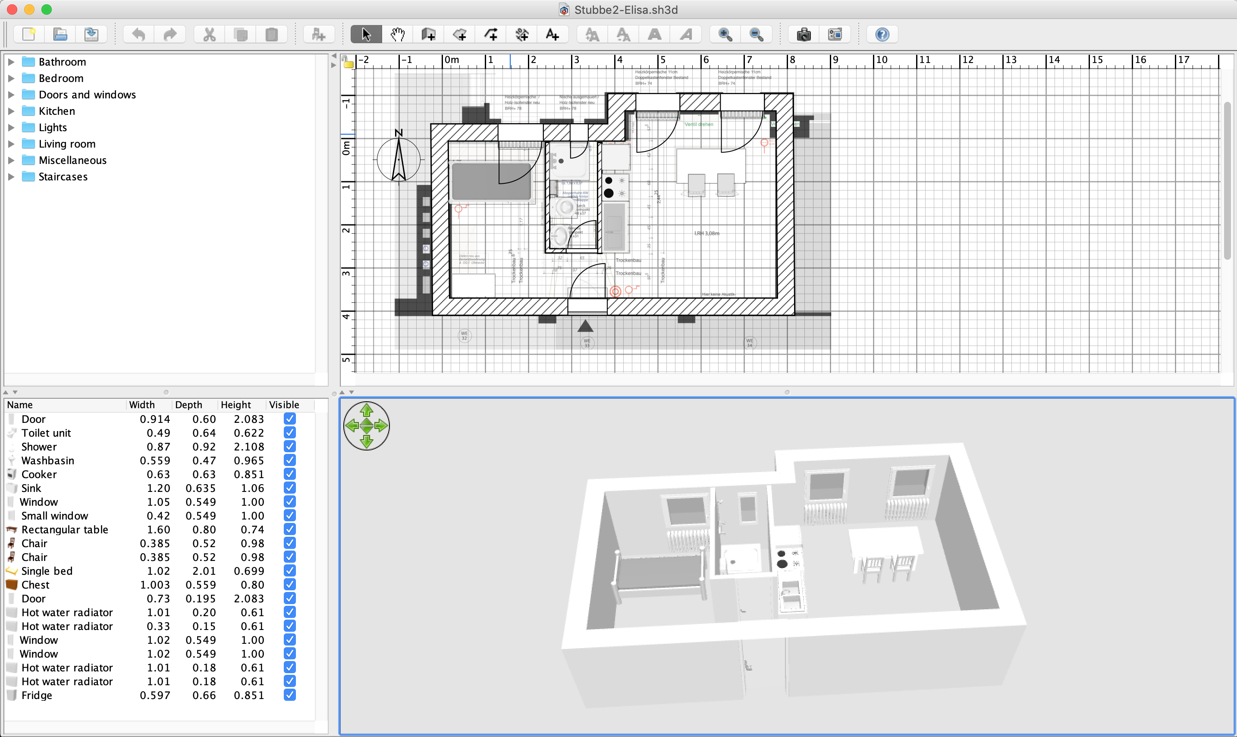Click the plan lock icon at ruler corner
1237x737 pixels.
click(348, 62)
